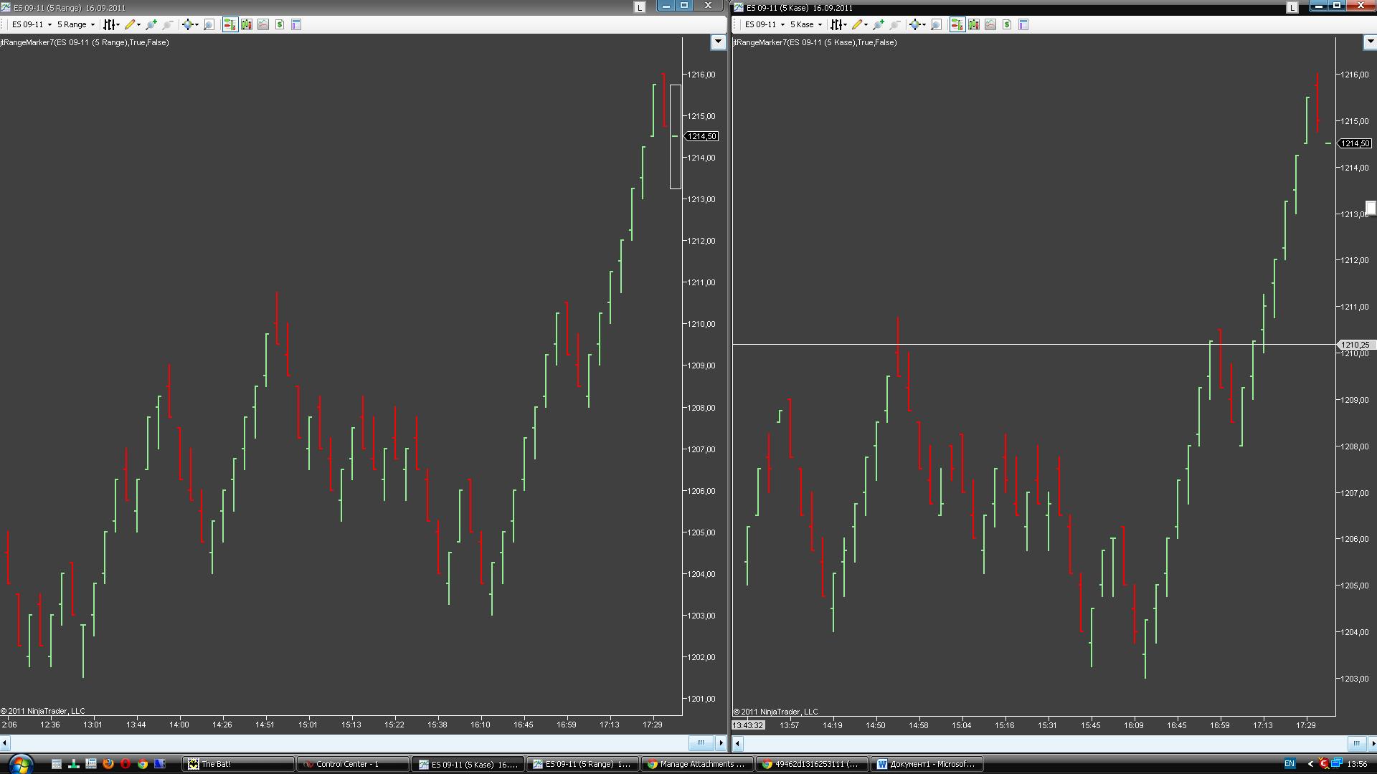Maximize the Range chart window
This screenshot has height=774, width=1377.
coord(684,6)
